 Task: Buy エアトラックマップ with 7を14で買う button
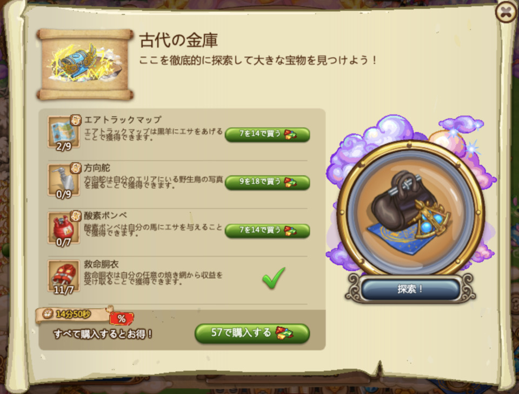[268, 135]
